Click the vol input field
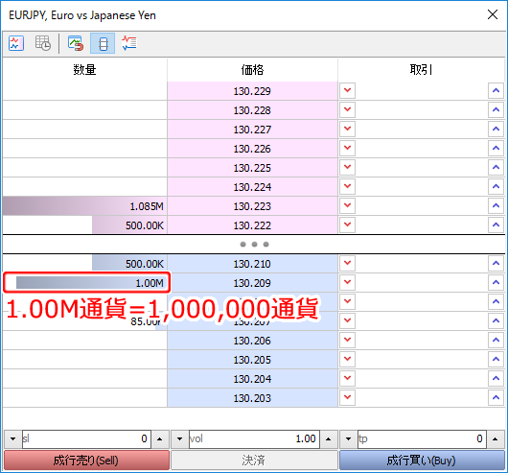Viewport: 508px width, 473px height. tap(254, 439)
